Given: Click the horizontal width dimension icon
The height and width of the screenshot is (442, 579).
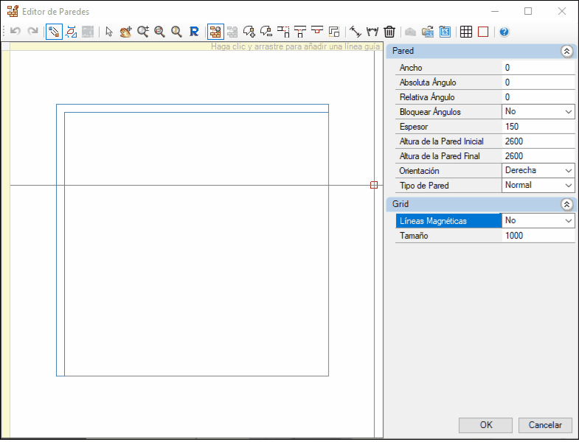Looking at the screenshot, I should click(372, 32).
